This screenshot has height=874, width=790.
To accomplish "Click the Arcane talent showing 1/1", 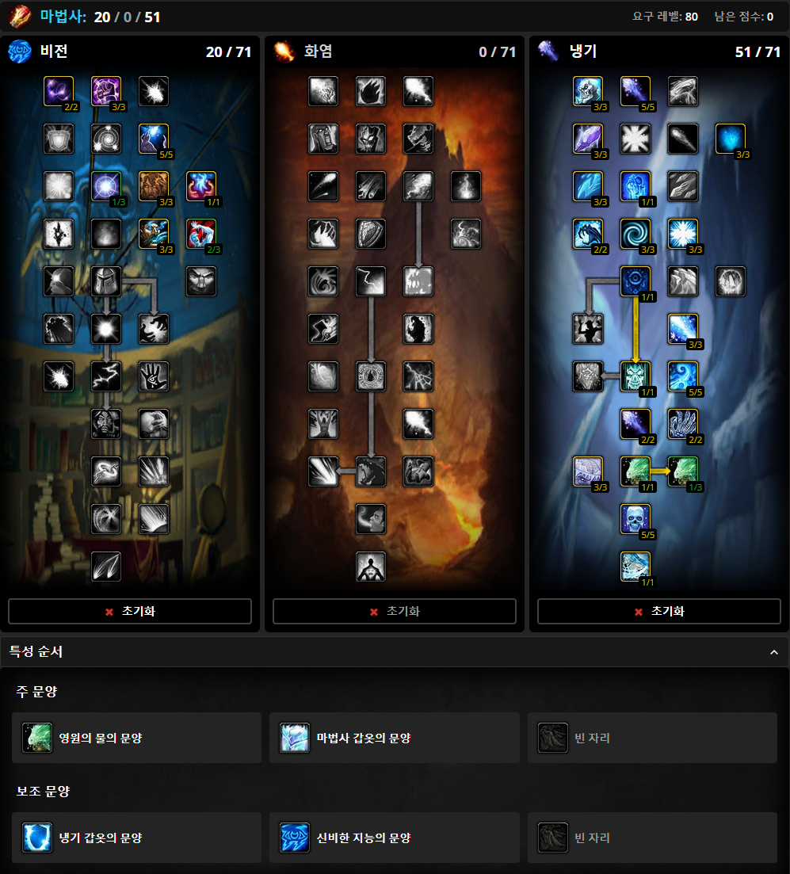I will [x=200, y=186].
